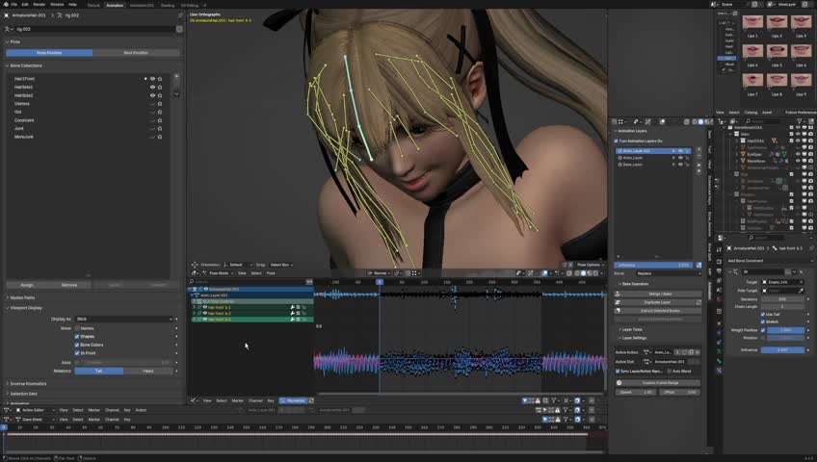817x462 pixels.
Task: Expand the Layer Tools section
Action: [x=631, y=329]
